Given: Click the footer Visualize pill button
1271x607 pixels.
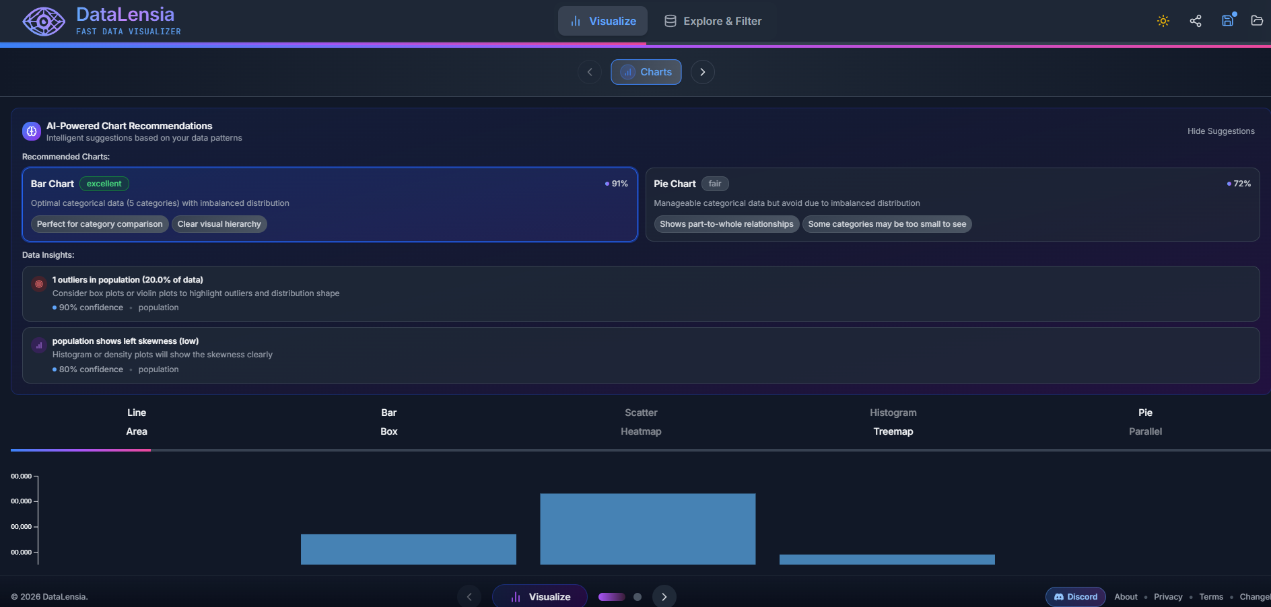Looking at the screenshot, I should pyautogui.click(x=540, y=597).
